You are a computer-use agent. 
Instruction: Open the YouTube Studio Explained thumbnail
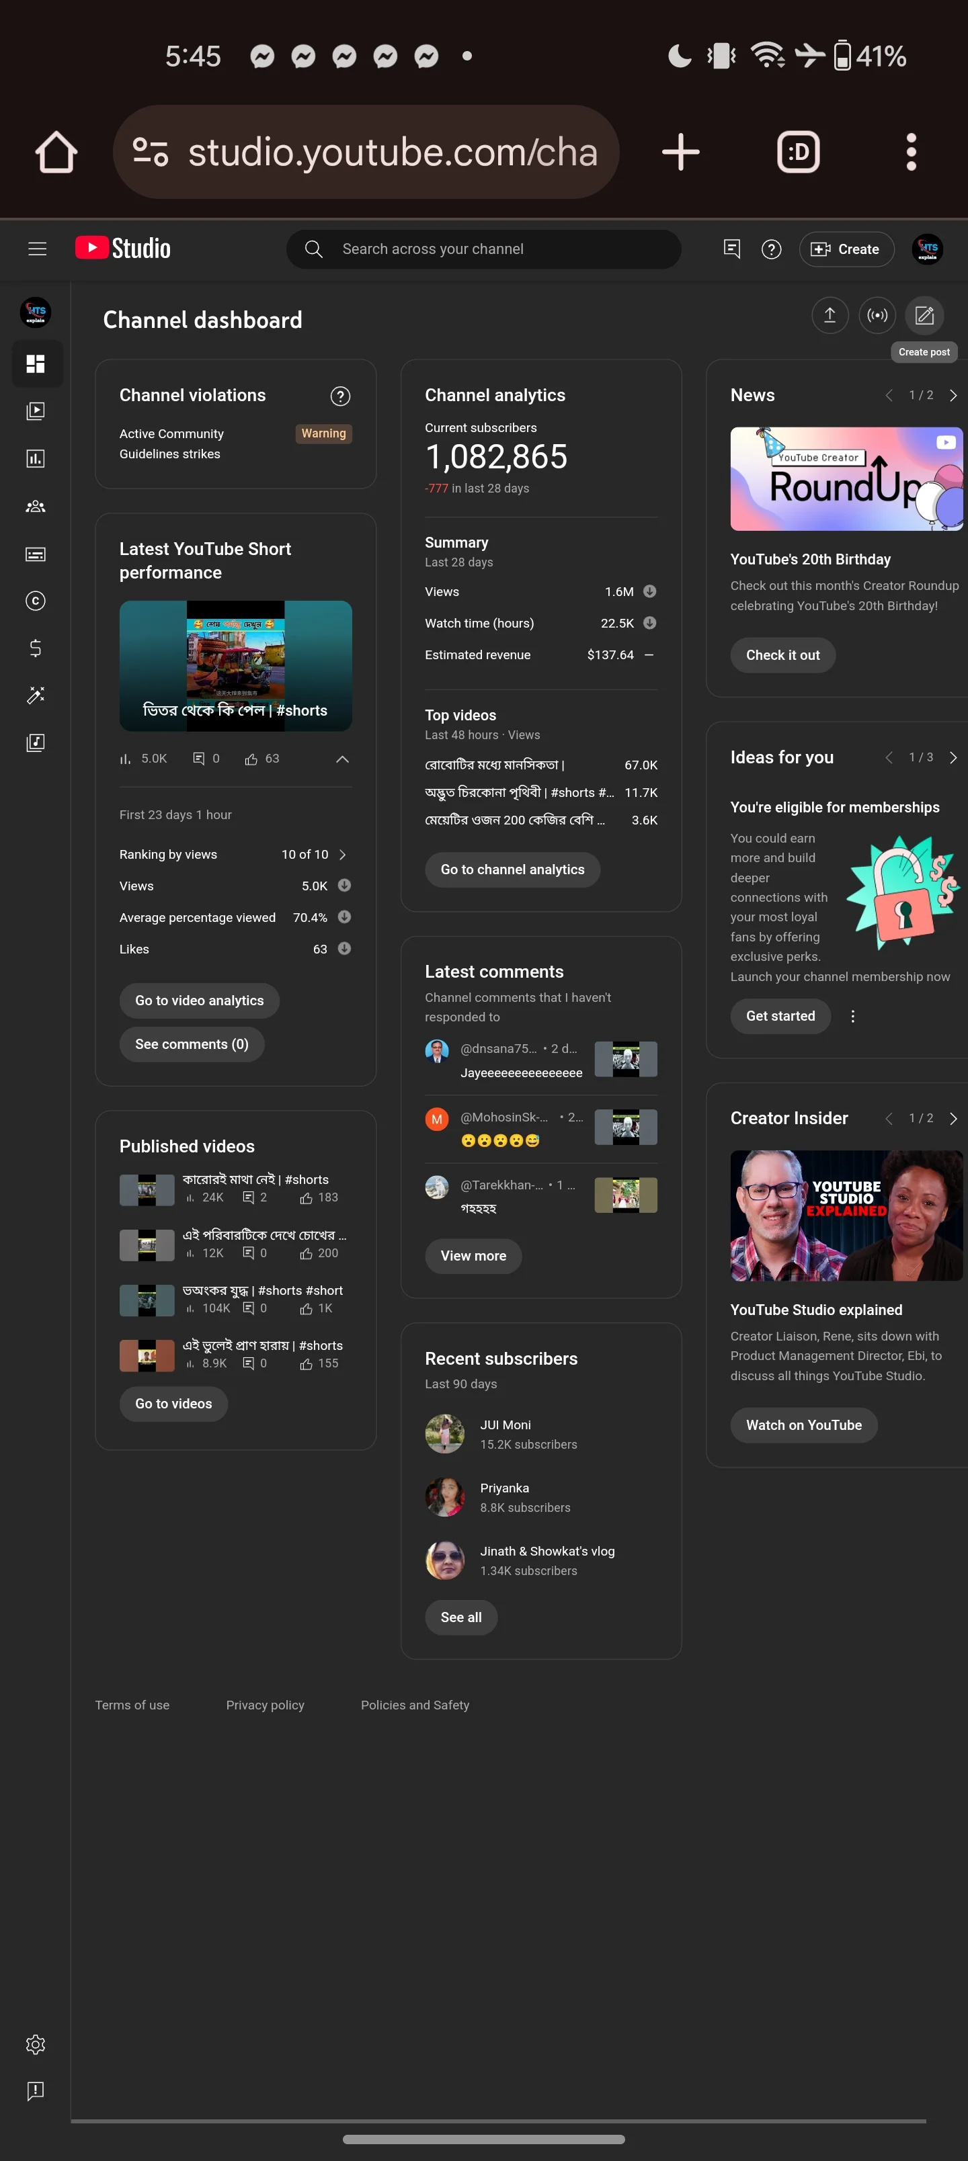click(846, 1216)
